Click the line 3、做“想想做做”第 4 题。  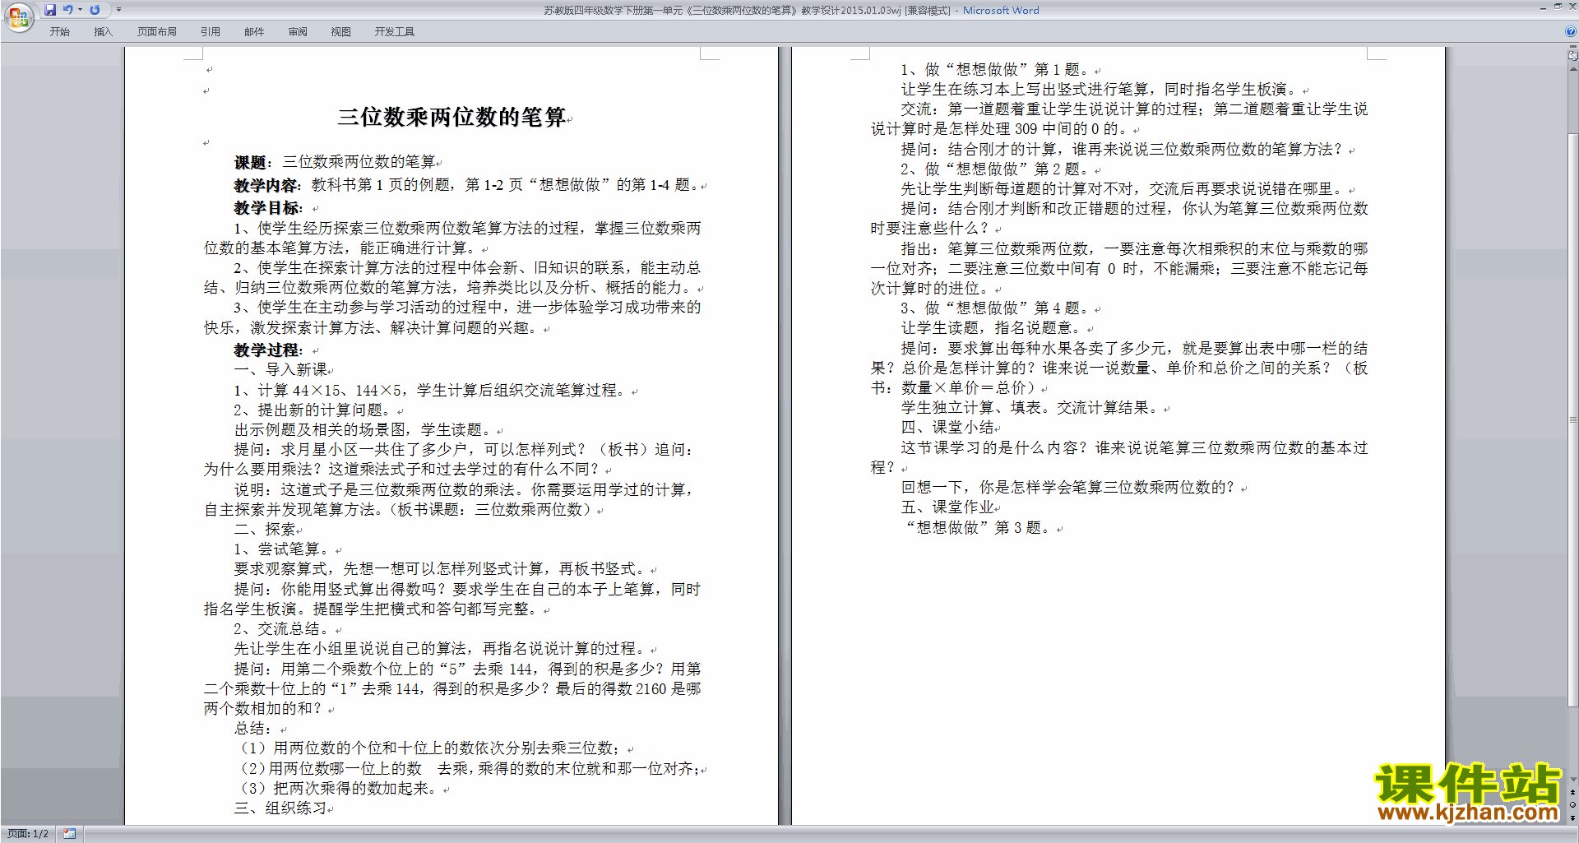[997, 308]
